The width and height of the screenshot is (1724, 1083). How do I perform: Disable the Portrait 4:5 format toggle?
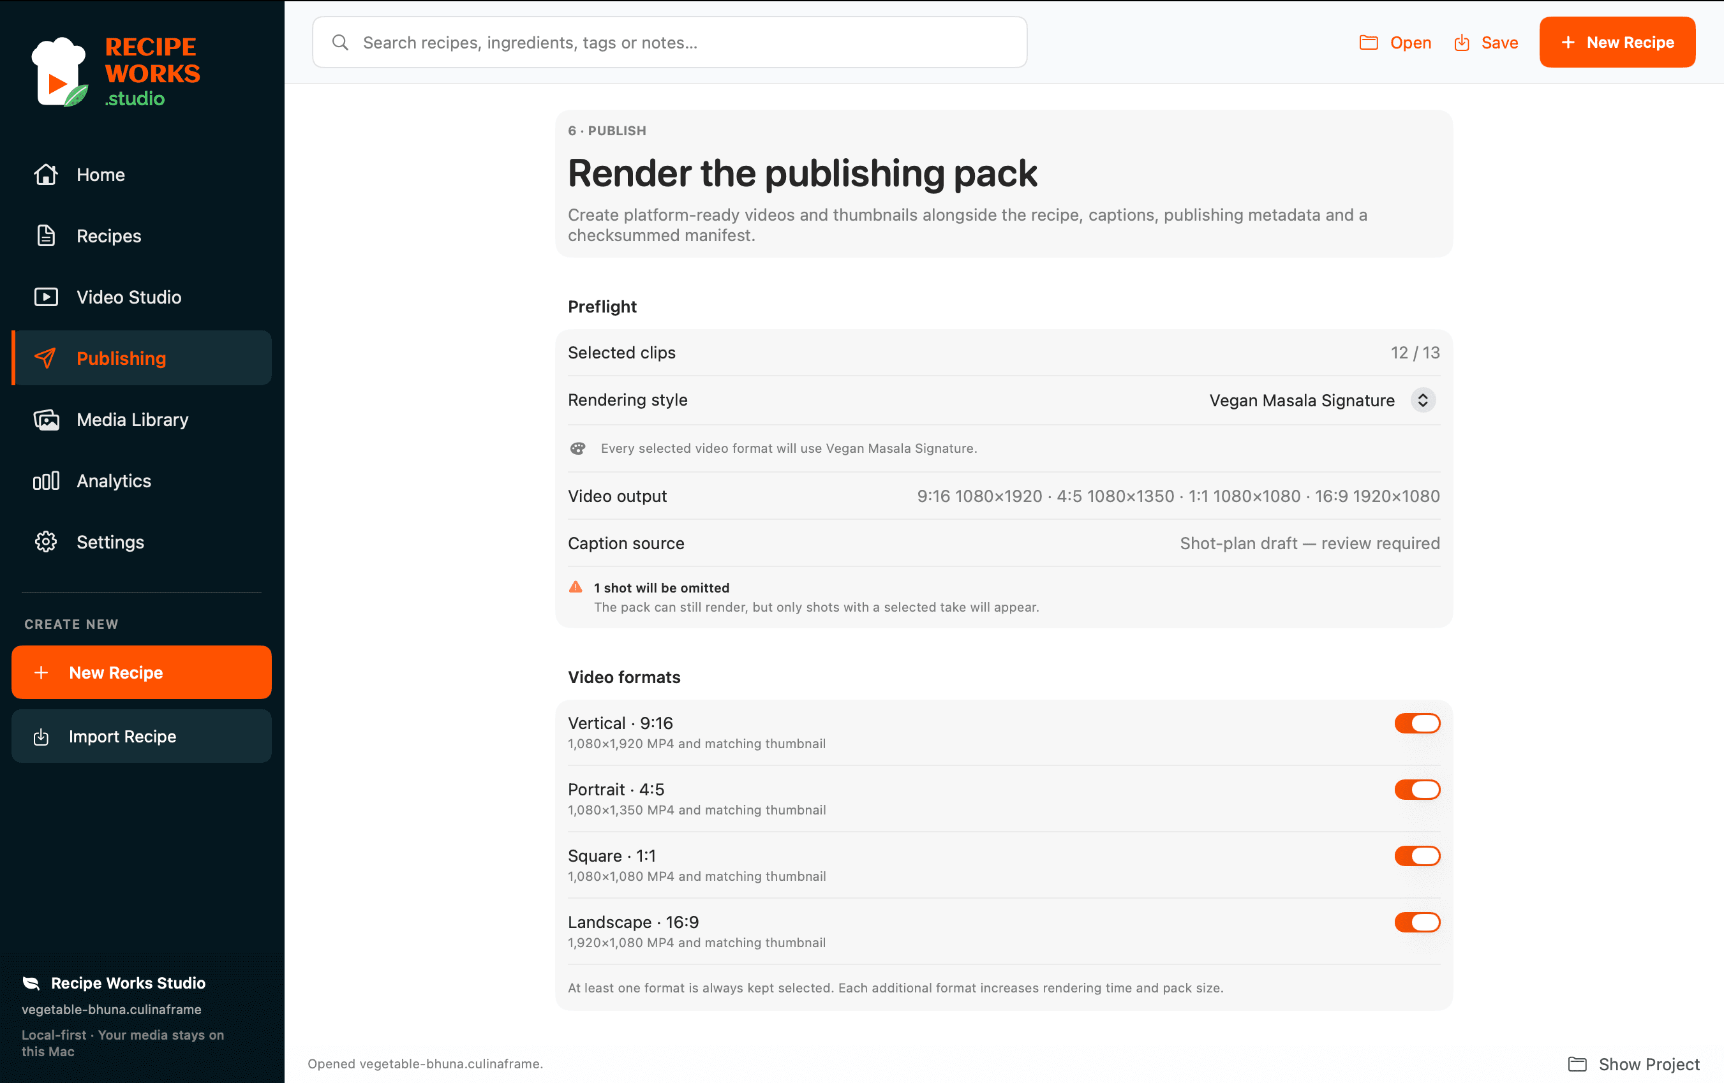point(1417,790)
